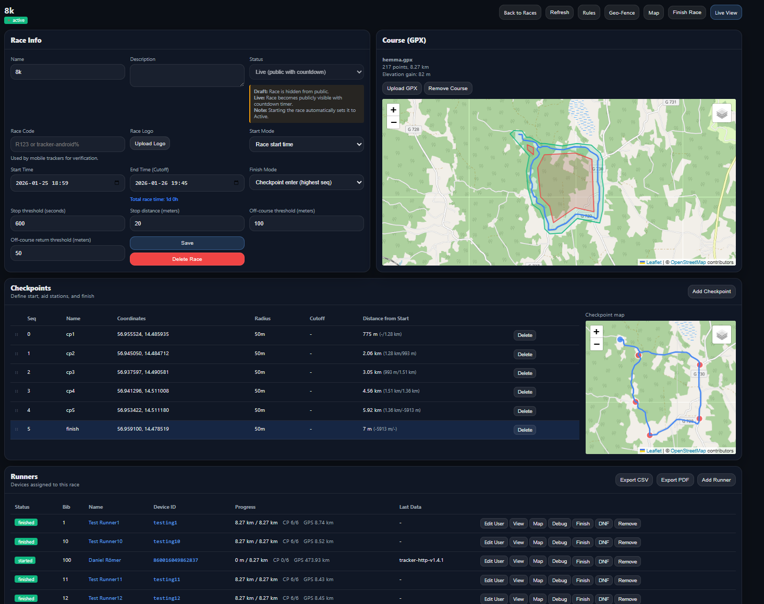Screen dimensions: 764x604
Task: Open the OpenStreetMap contributors link
Action: 688,262
